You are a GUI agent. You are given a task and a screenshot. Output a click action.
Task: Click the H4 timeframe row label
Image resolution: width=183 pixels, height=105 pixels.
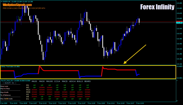pyautogui.click(x=27, y=97)
